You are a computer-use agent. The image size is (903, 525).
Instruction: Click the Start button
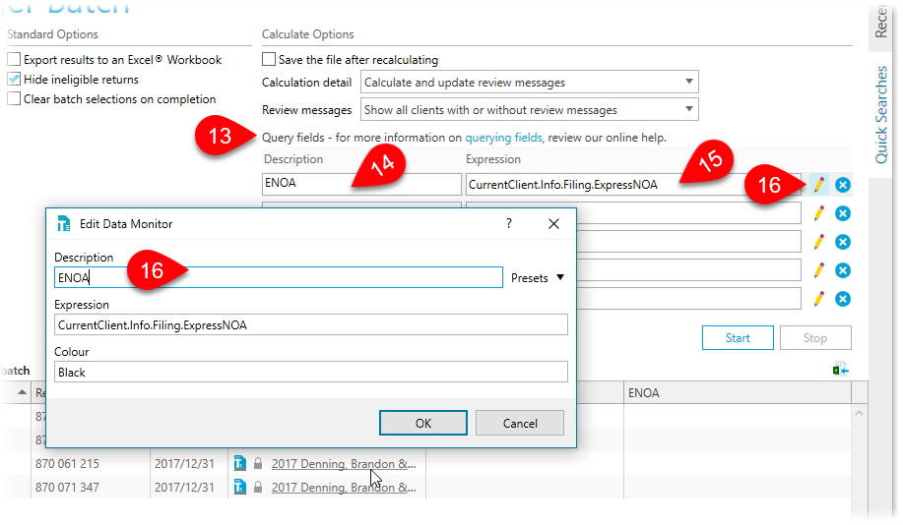(738, 338)
